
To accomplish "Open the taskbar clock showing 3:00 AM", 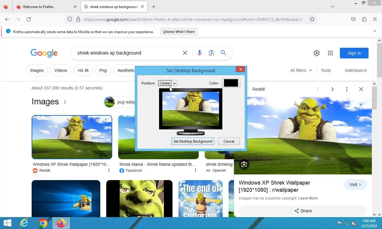I will tap(369, 223).
